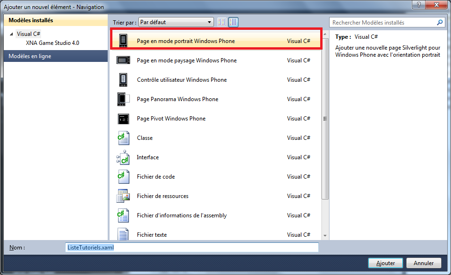This screenshot has width=451, height=275.
Task: Focus the Nom file name field
Action: [192, 248]
